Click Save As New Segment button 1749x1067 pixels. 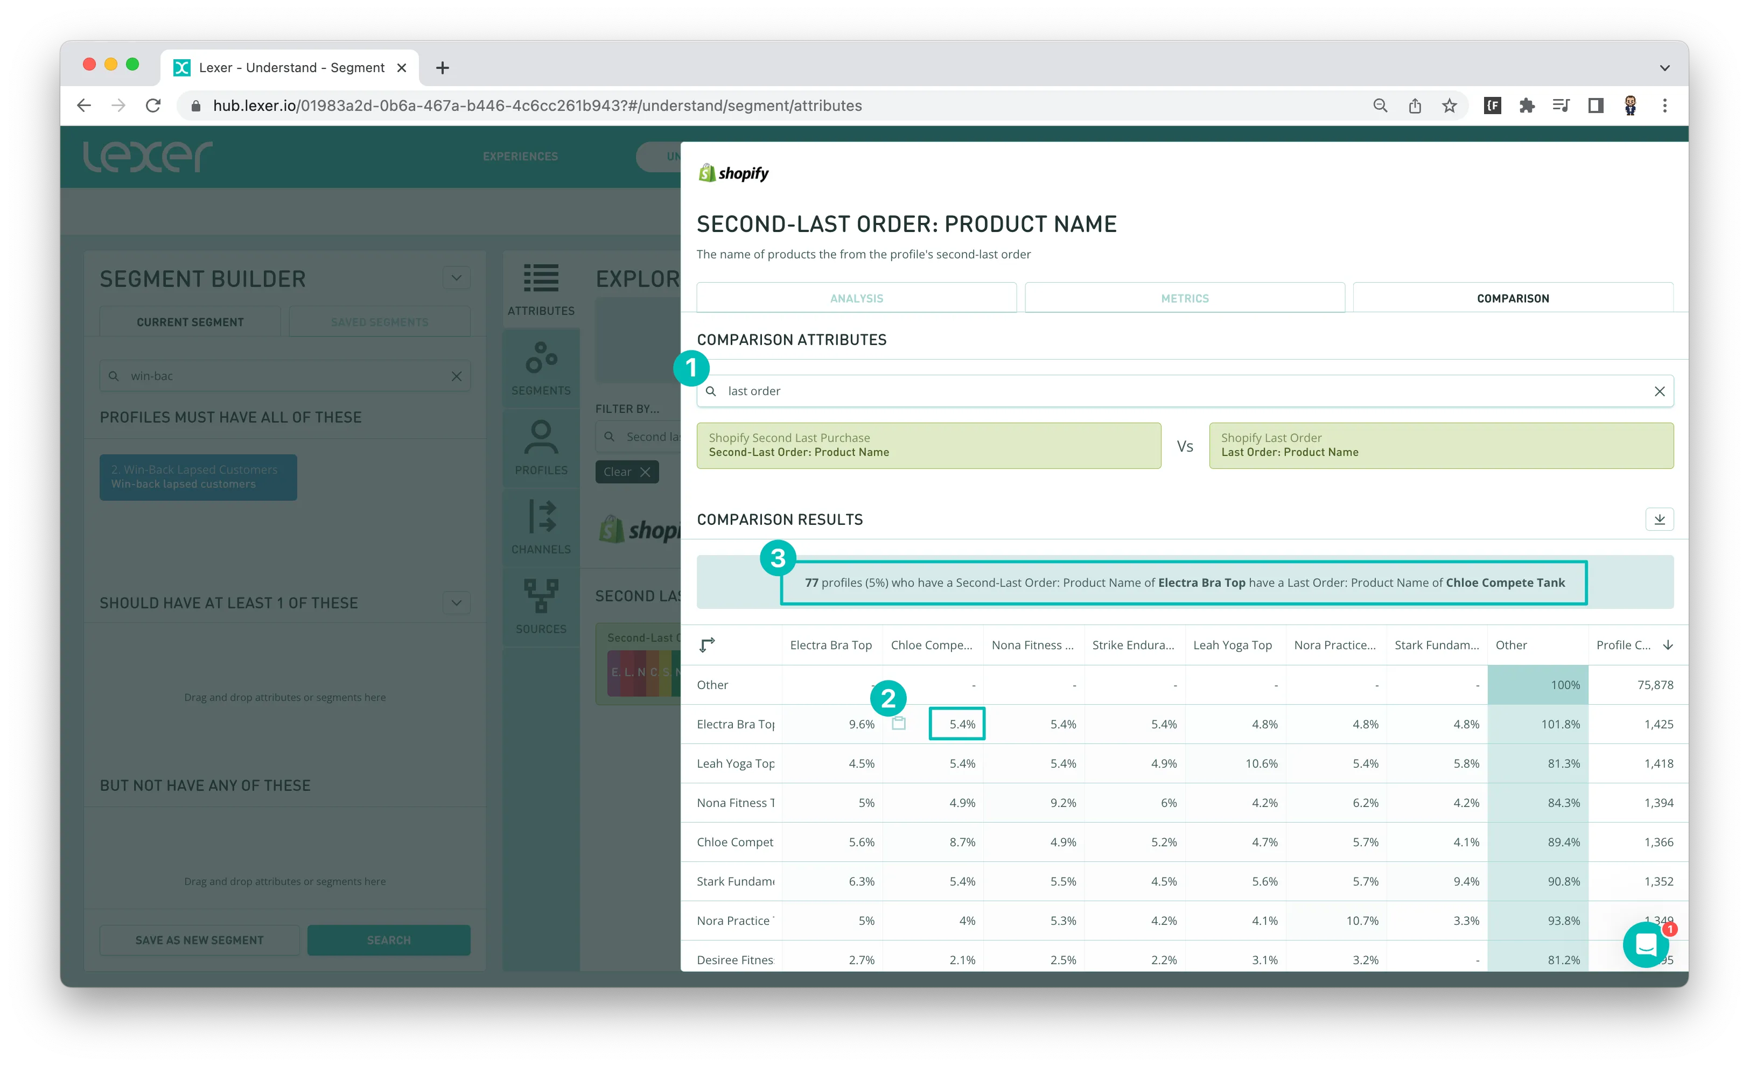pyautogui.click(x=199, y=940)
